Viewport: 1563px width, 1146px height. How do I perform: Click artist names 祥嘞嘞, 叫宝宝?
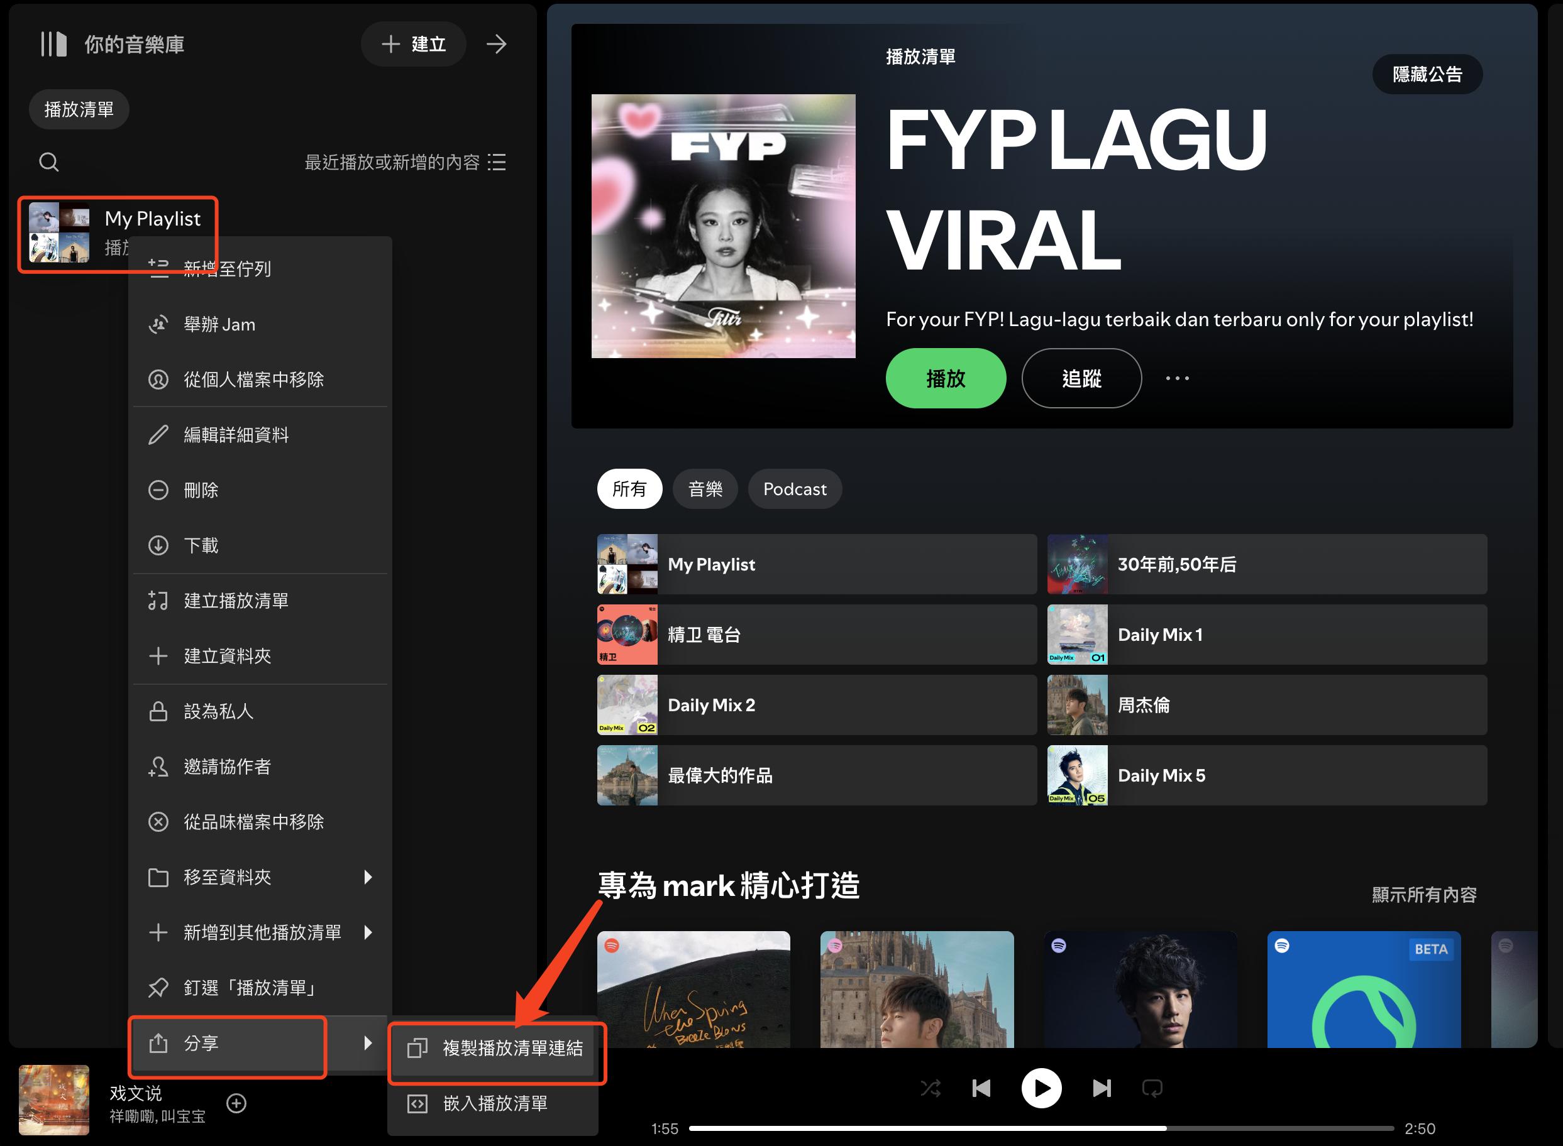pos(158,1117)
